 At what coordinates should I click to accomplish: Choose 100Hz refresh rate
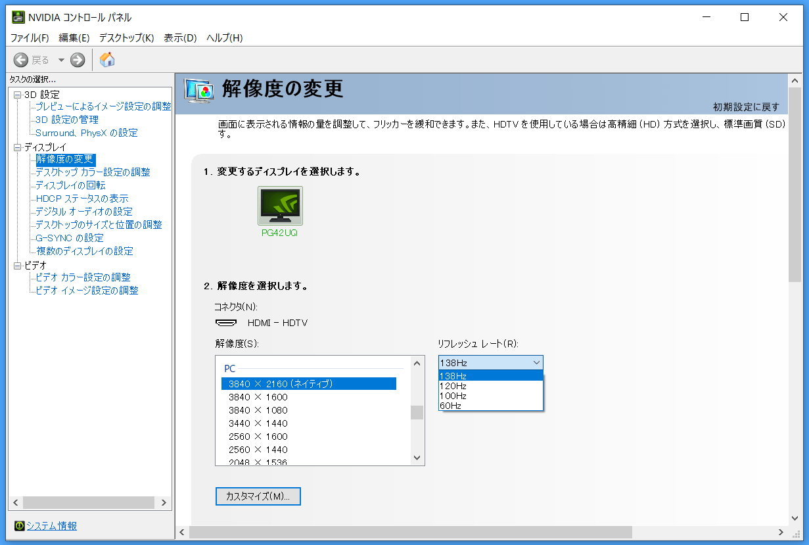[491, 396]
